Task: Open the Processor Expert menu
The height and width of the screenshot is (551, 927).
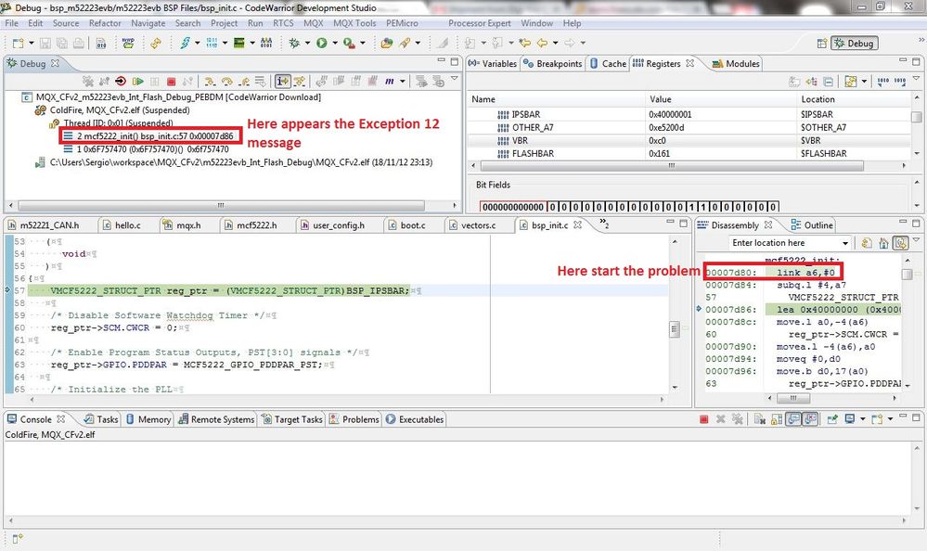Action: pyautogui.click(x=480, y=23)
